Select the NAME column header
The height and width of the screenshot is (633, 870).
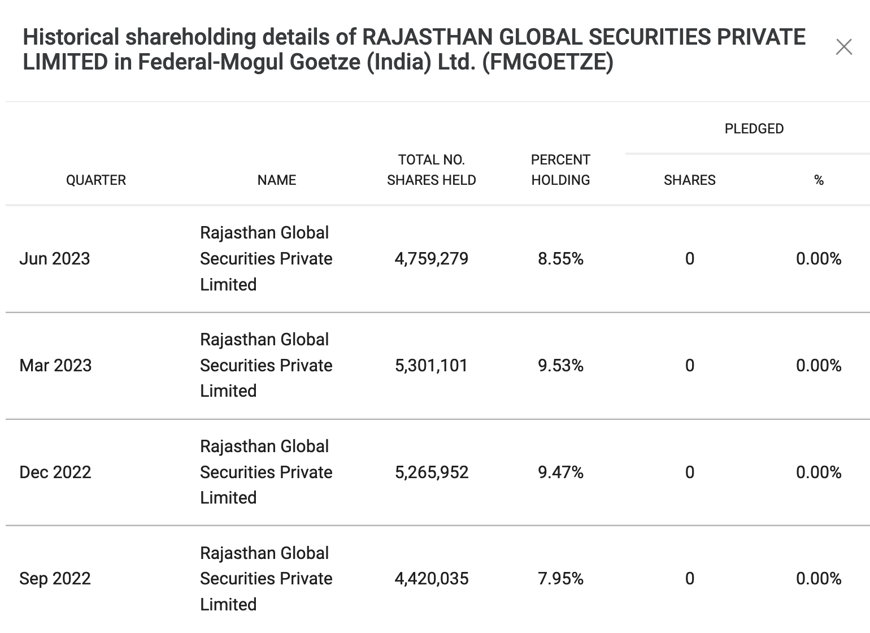tap(277, 180)
